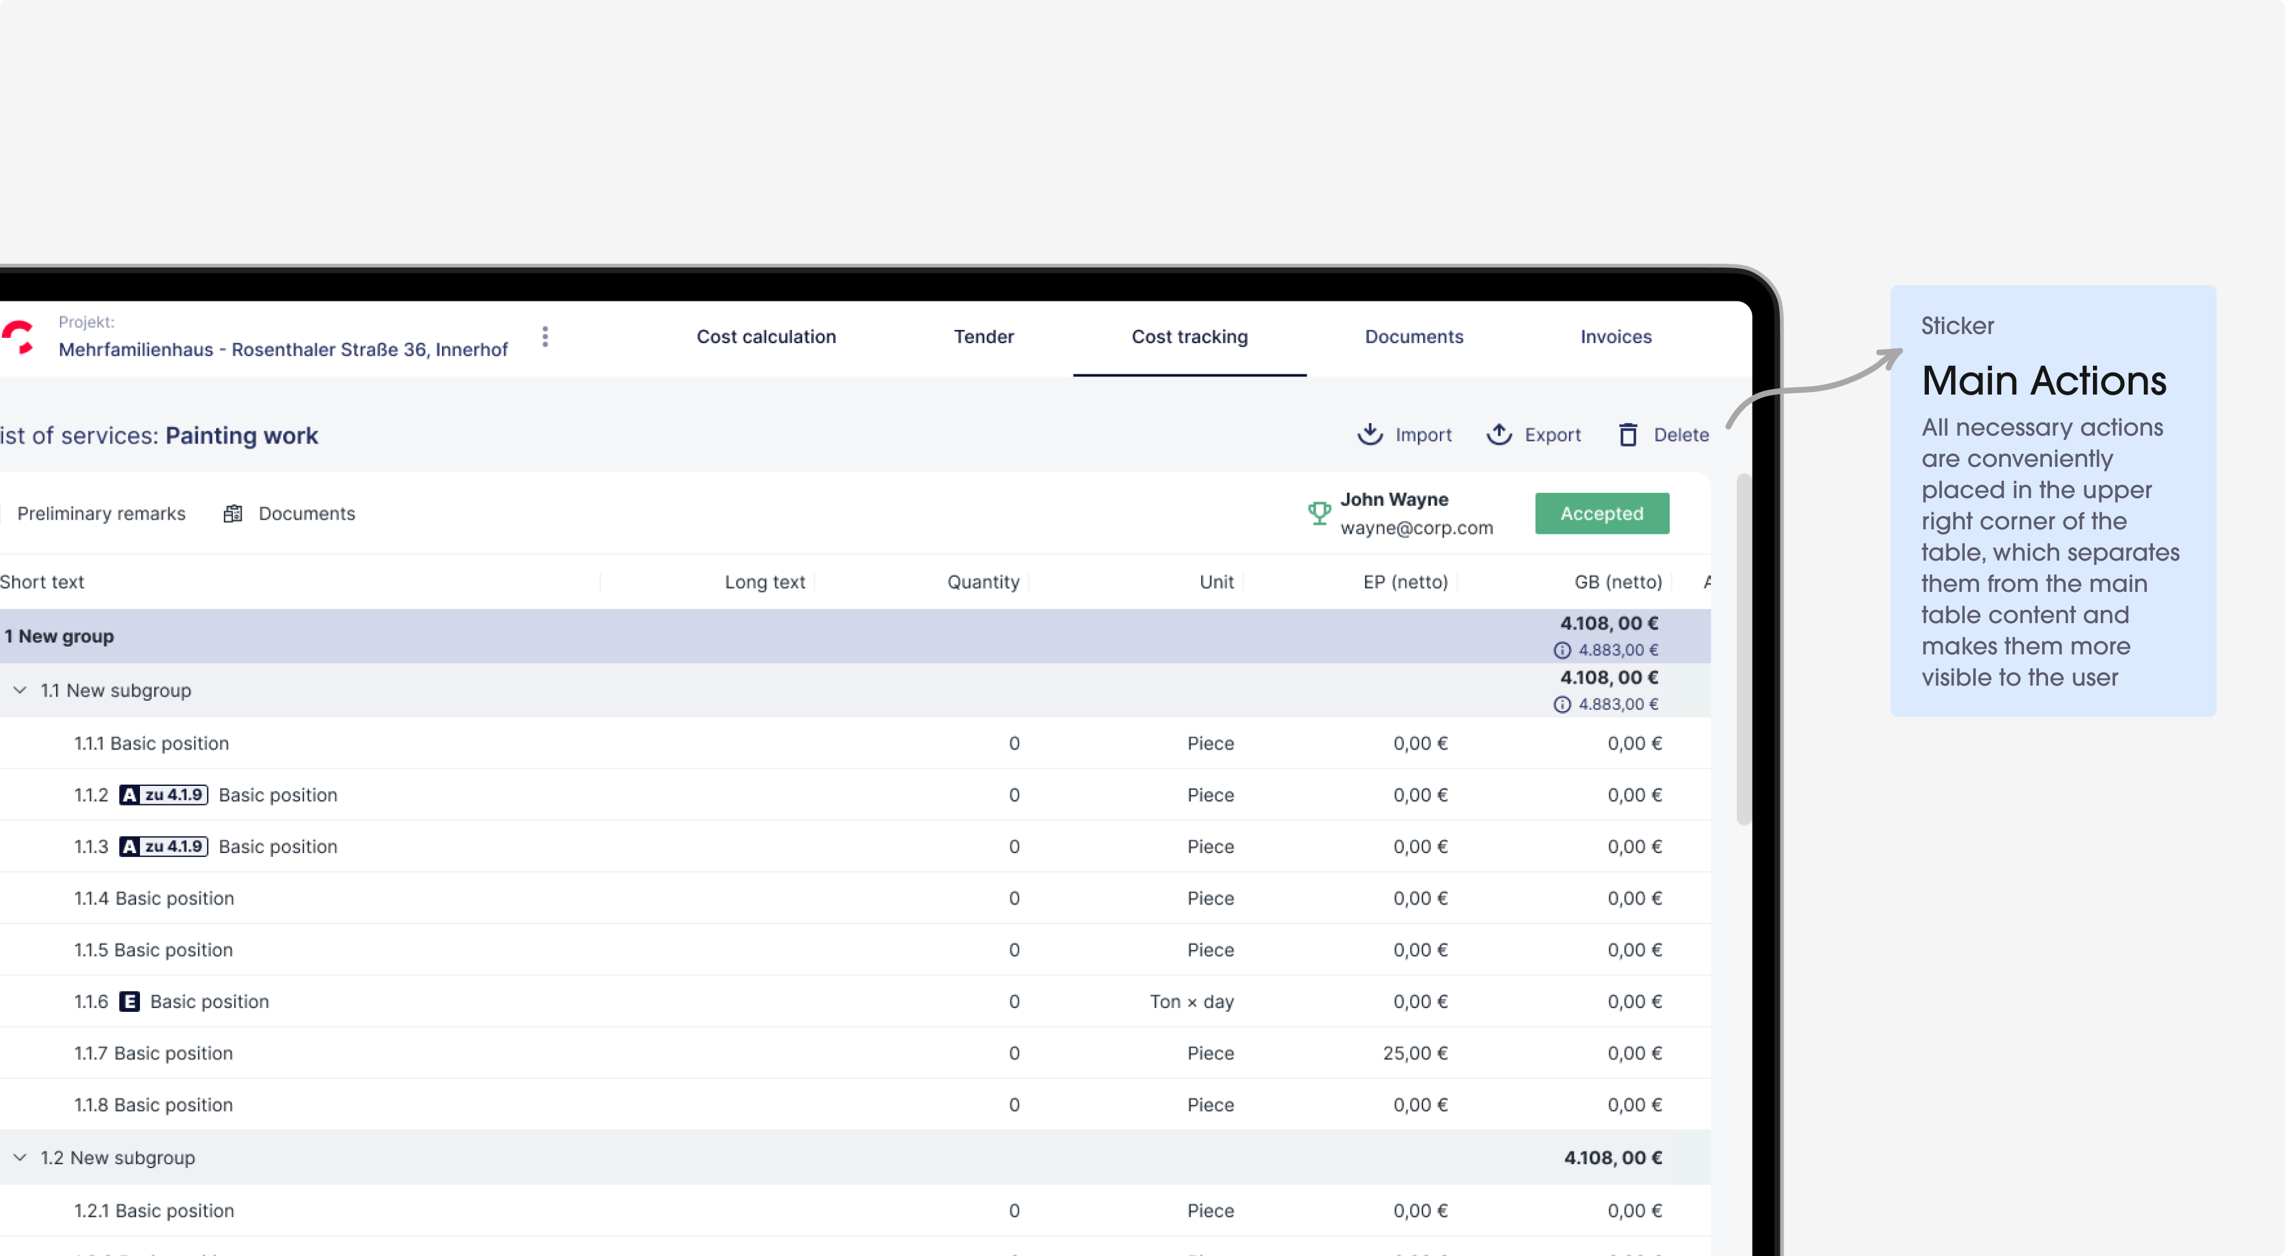Click the quantity 0 cell in row 1.1.7
This screenshot has width=2285, height=1256.
pos(1014,1053)
